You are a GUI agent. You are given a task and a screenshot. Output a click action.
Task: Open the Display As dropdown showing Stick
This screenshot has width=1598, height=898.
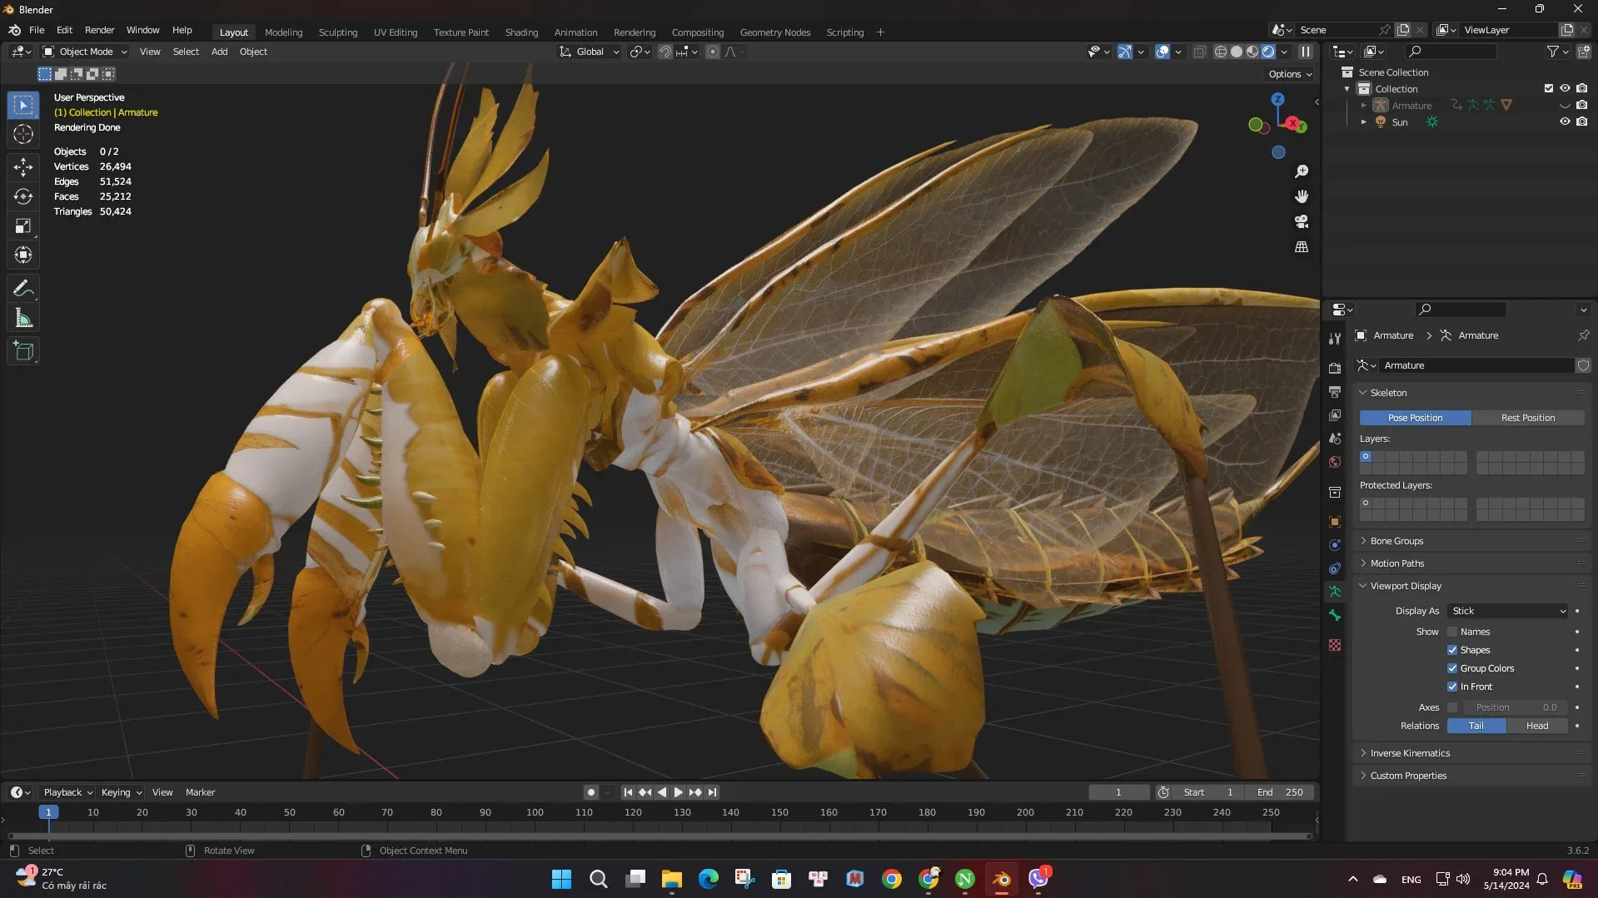[1507, 611]
